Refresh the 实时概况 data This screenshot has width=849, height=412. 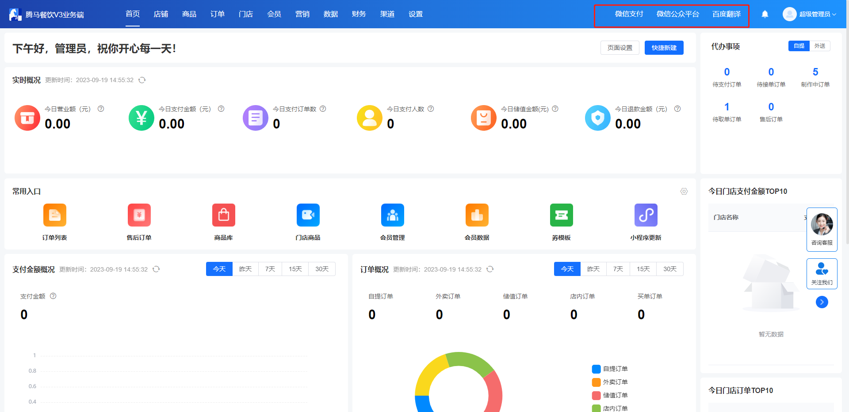point(142,80)
